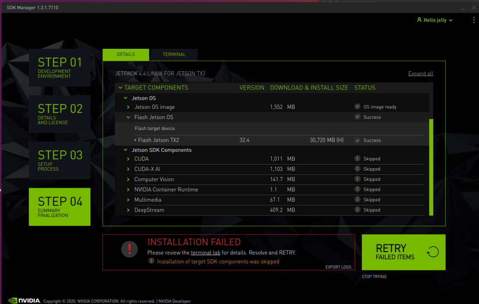Image resolution: width=479 pixels, height=304 pixels.
Task: Collapse the Flash Jetson OS row
Action: [128, 117]
